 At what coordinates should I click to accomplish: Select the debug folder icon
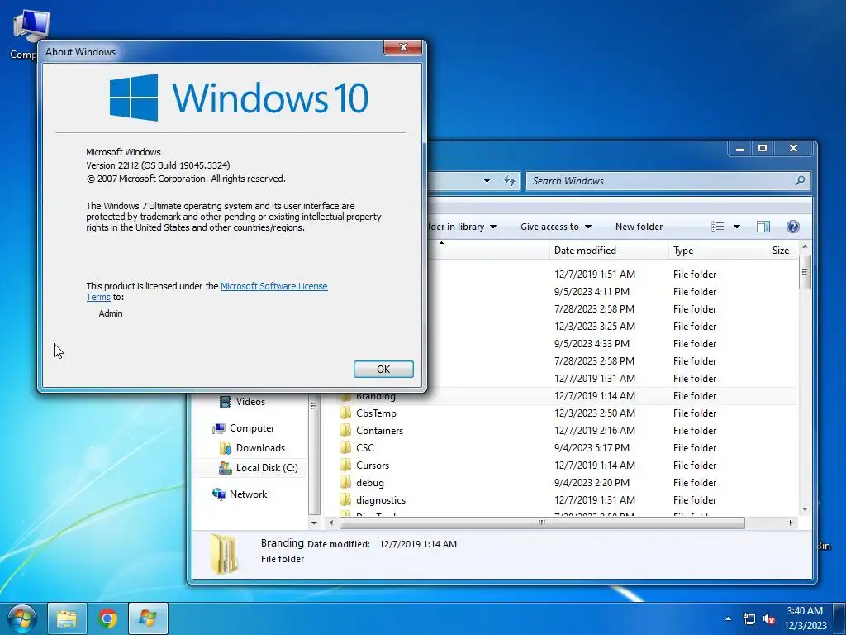(345, 482)
